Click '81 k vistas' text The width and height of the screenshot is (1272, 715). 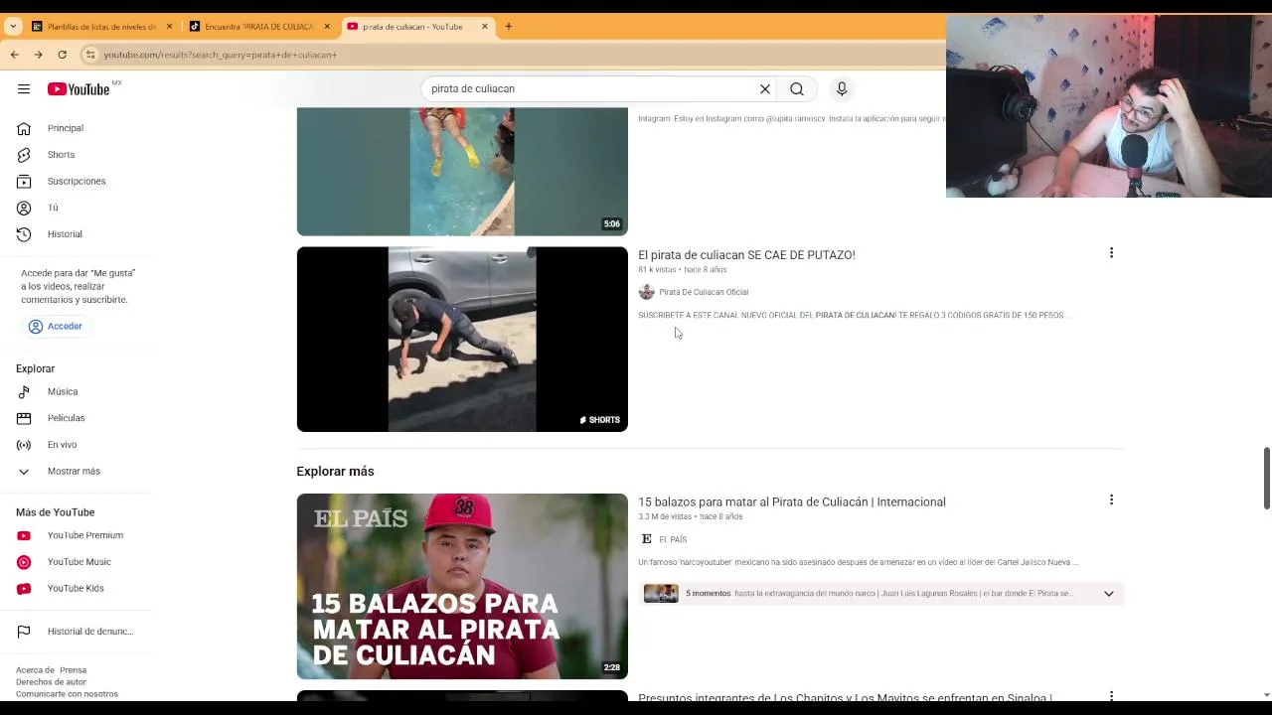(657, 270)
